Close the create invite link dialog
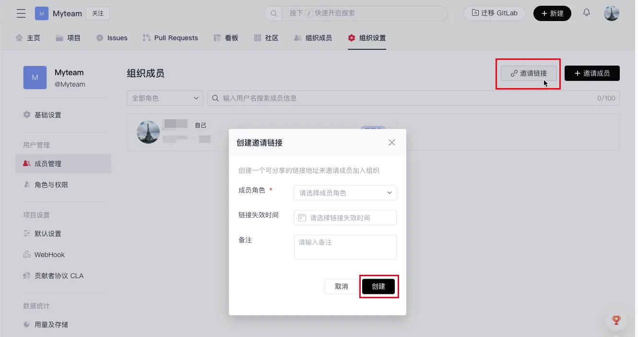638x337 pixels. [391, 143]
